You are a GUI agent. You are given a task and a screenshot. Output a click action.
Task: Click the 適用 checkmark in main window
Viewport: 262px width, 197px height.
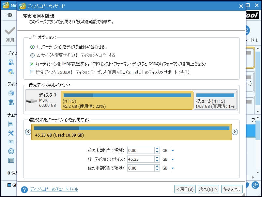pos(10,31)
